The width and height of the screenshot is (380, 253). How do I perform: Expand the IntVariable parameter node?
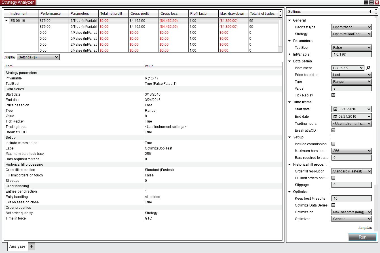pos(290,54)
